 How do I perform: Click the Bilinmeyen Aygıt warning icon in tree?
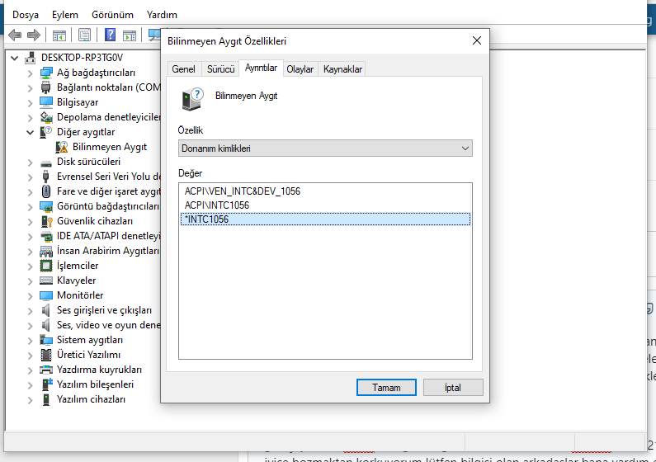[x=62, y=147]
